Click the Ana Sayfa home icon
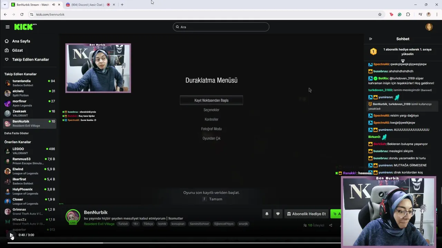 pos(7,41)
